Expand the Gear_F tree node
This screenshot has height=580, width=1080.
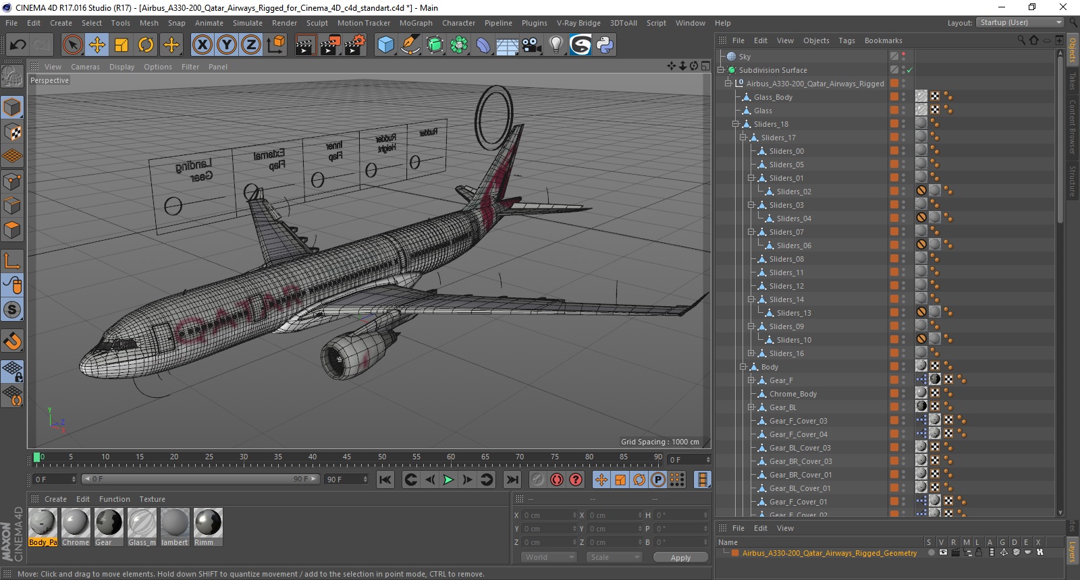pyautogui.click(x=751, y=380)
